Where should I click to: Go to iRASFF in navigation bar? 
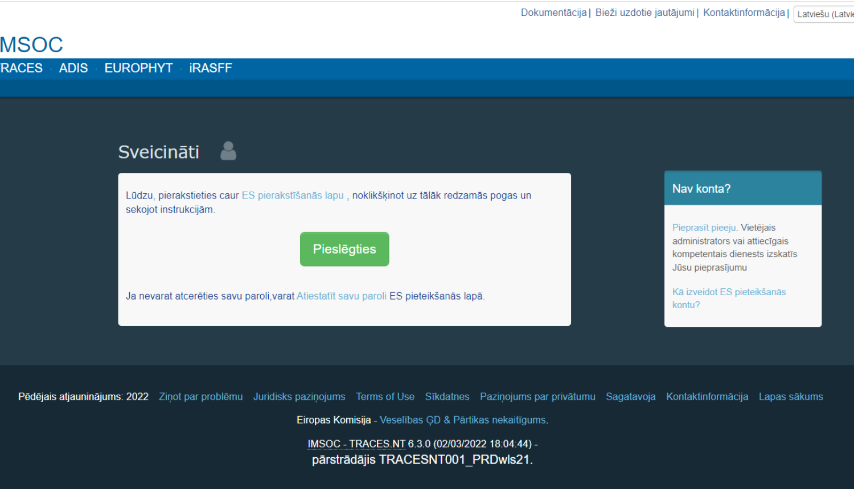pos(211,68)
